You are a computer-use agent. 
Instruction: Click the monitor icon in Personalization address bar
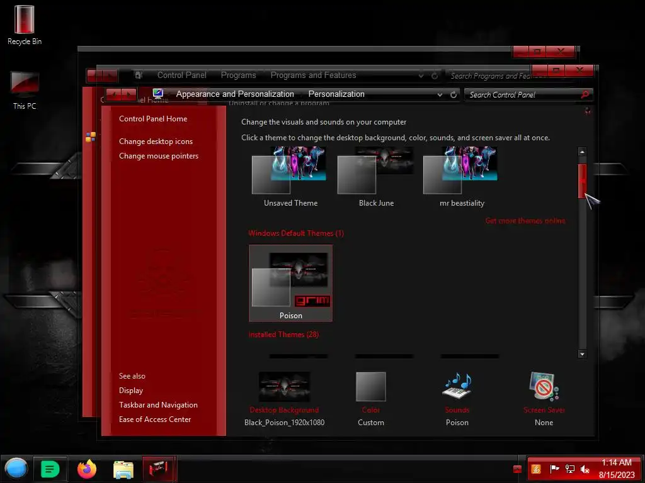tap(158, 94)
